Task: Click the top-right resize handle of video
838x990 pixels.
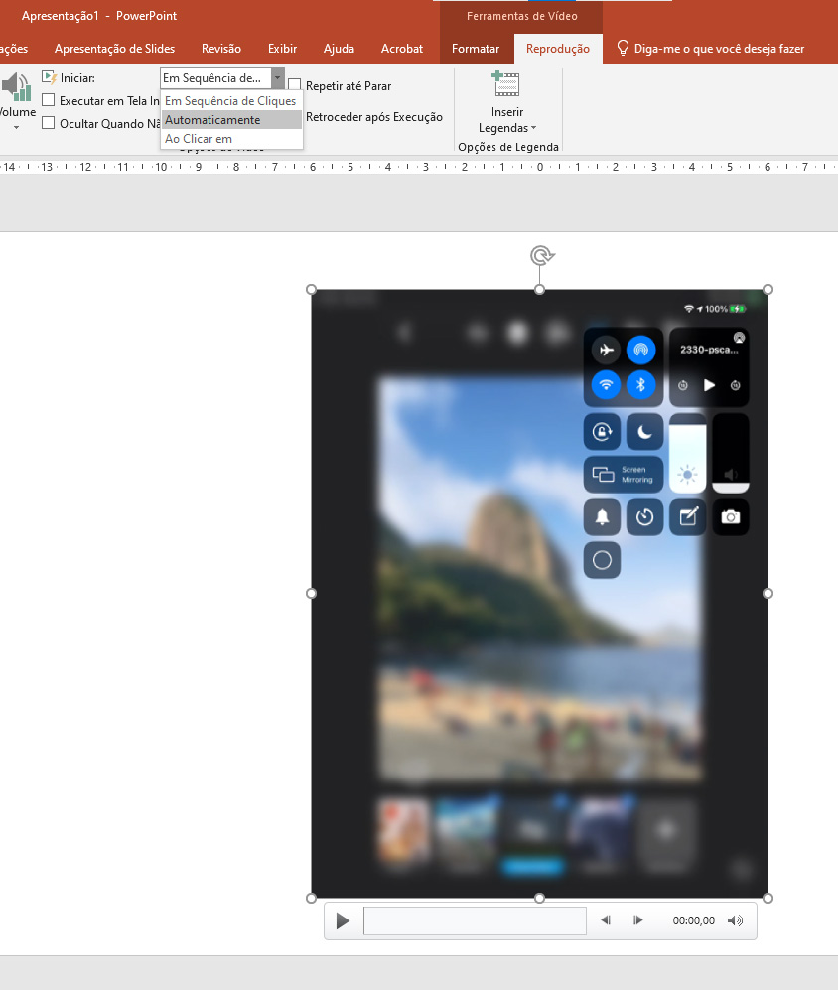Action: coord(768,289)
